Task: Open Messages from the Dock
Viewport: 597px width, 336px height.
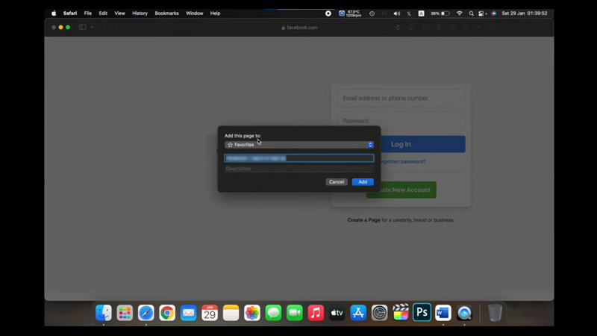Action: coord(273,313)
